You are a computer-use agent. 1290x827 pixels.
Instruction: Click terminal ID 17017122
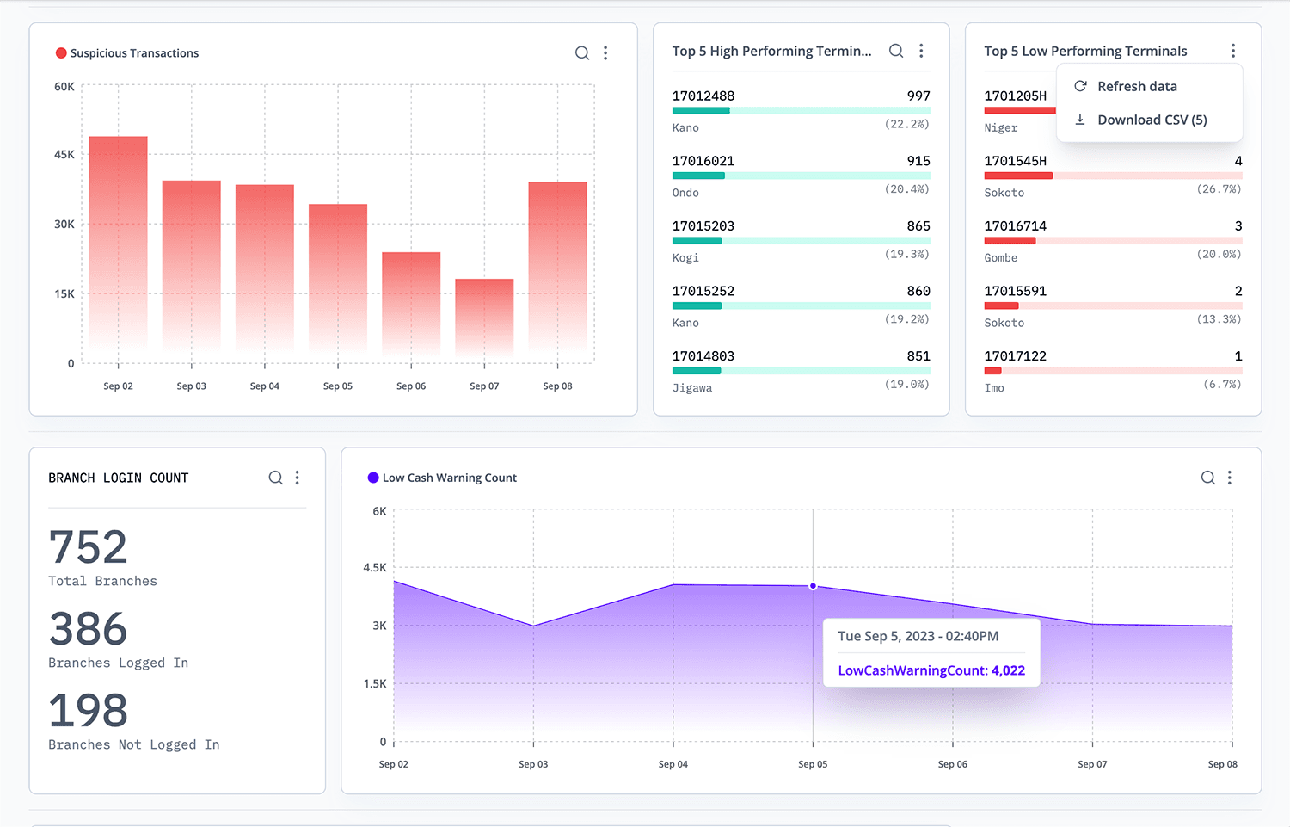tap(1016, 356)
